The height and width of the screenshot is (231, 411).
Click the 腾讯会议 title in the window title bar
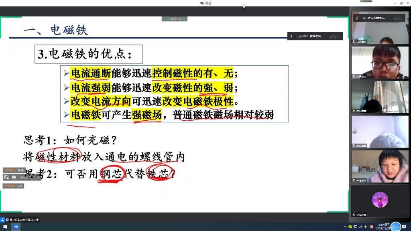(x=205, y=2)
